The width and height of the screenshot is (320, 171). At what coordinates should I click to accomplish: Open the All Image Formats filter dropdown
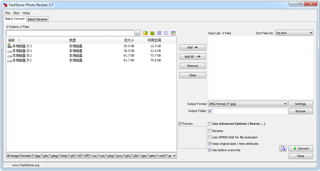tap(91, 156)
